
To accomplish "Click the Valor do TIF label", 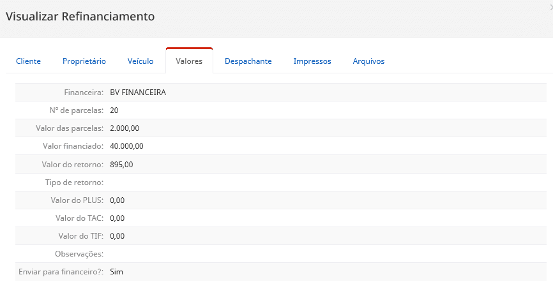I will click(x=81, y=236).
